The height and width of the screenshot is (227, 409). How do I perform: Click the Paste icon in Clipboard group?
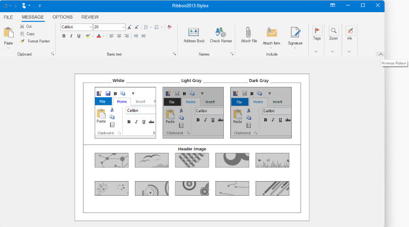pos(9,33)
